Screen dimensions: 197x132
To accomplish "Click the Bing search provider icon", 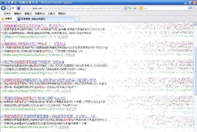I will [x=141, y=8].
